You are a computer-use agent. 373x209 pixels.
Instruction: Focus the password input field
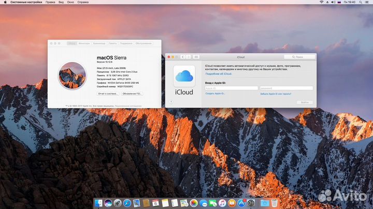pos(286,88)
